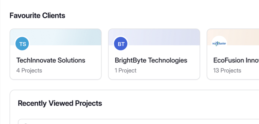Click blank area right of Recently Viewed Projects title
This screenshot has width=259, height=124.
tap(177, 103)
